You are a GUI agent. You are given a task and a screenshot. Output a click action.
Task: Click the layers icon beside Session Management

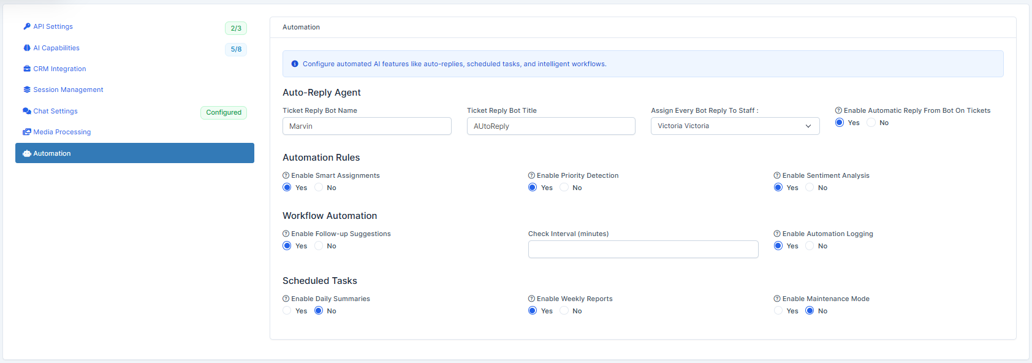tap(27, 90)
